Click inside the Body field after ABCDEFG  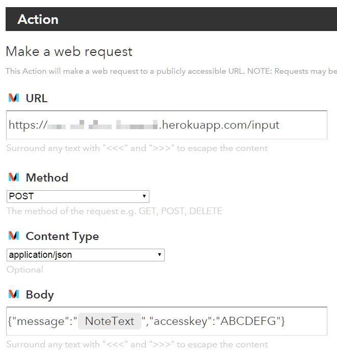point(306,321)
